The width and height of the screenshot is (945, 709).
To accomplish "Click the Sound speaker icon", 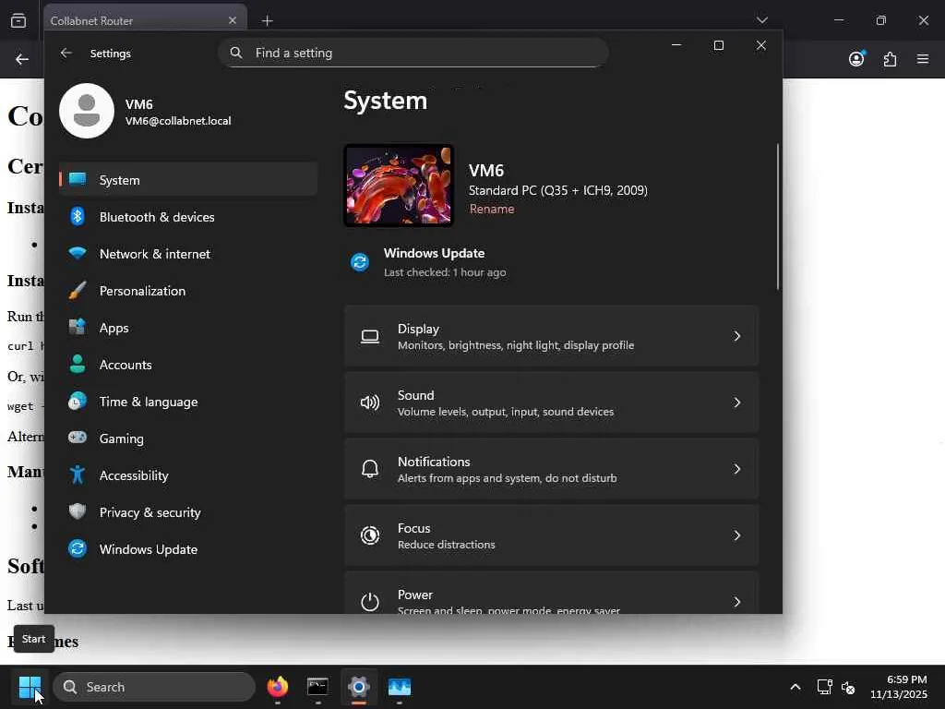I will tap(370, 403).
